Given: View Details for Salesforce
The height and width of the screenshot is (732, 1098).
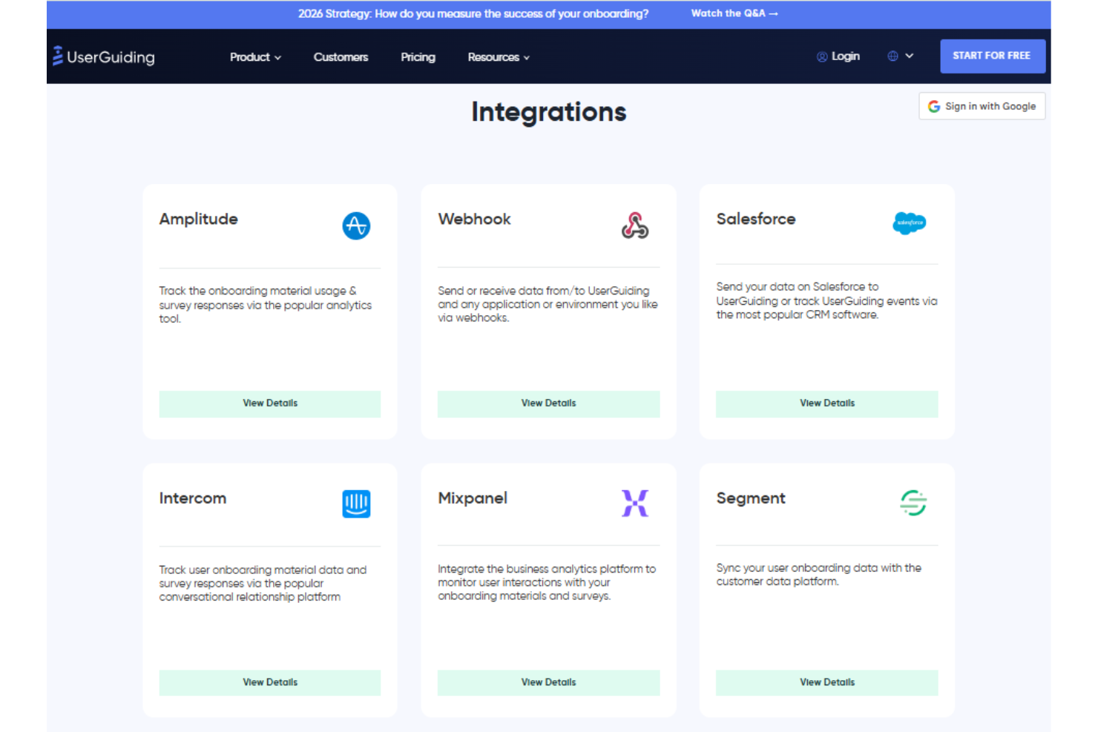Looking at the screenshot, I should pos(827,403).
